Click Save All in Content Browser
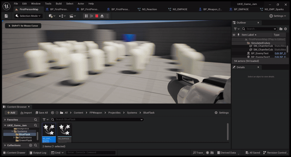Screen dimensions: 291x157 click(41, 113)
